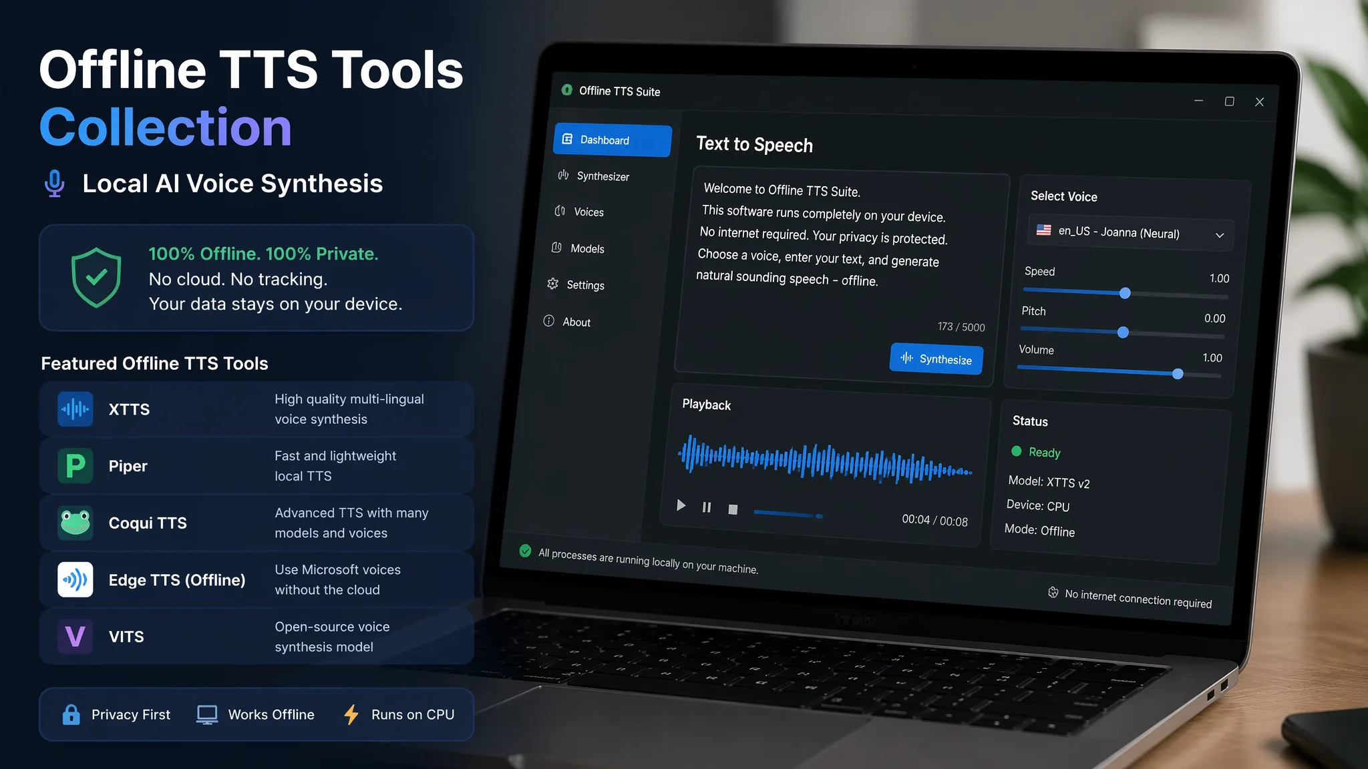This screenshot has width=1368, height=769.
Task: Click "High quality multi-lingual voice synthesis" description
Action: (349, 409)
